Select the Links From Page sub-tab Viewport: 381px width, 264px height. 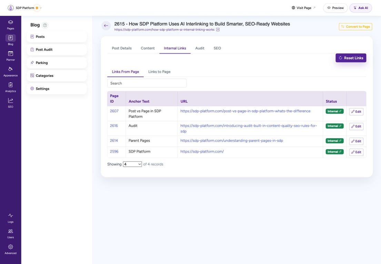click(x=126, y=72)
